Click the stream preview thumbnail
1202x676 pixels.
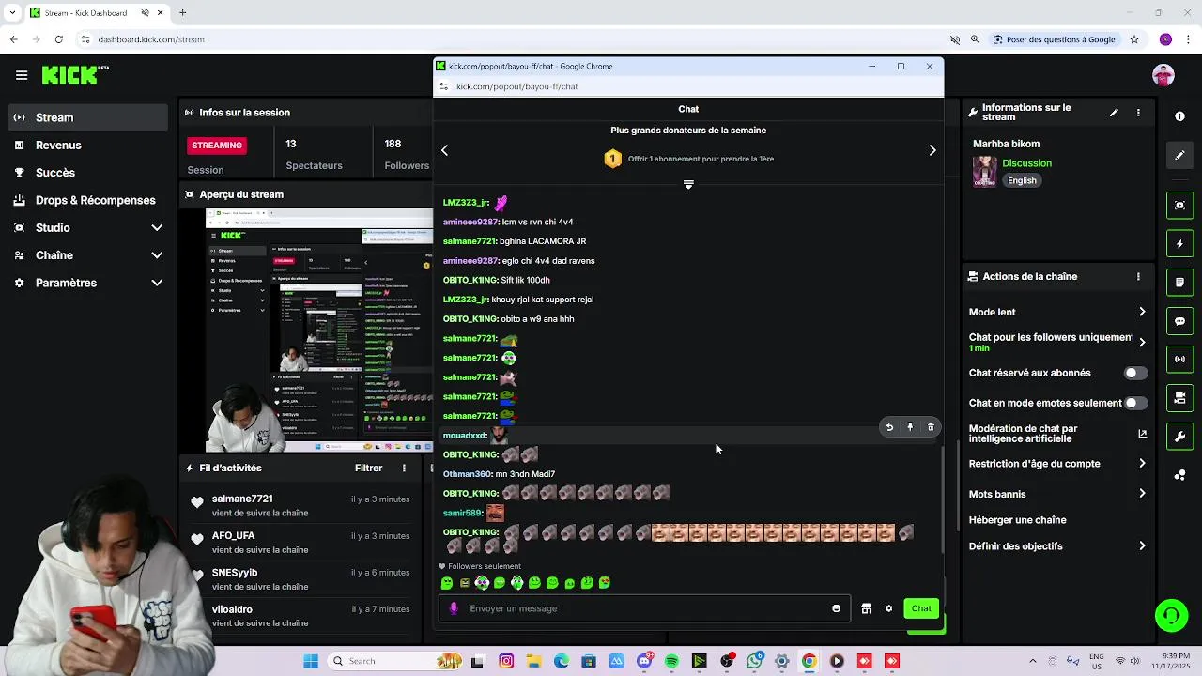(319, 330)
